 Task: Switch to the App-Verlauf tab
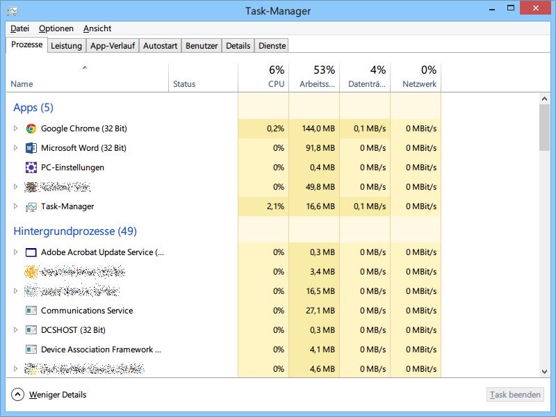coord(113,46)
